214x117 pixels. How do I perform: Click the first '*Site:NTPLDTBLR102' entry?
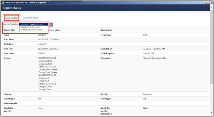(47, 58)
